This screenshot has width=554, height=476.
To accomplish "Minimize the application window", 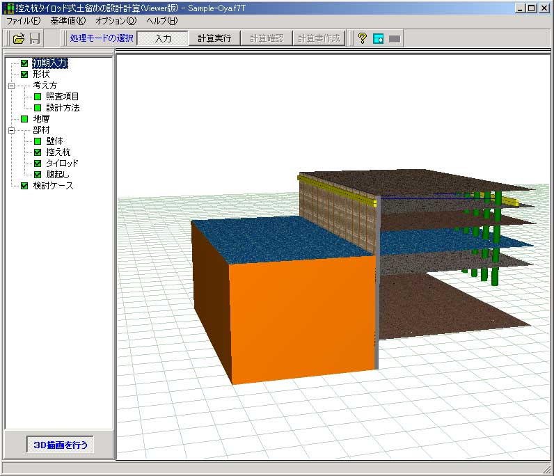I will click(519, 8).
